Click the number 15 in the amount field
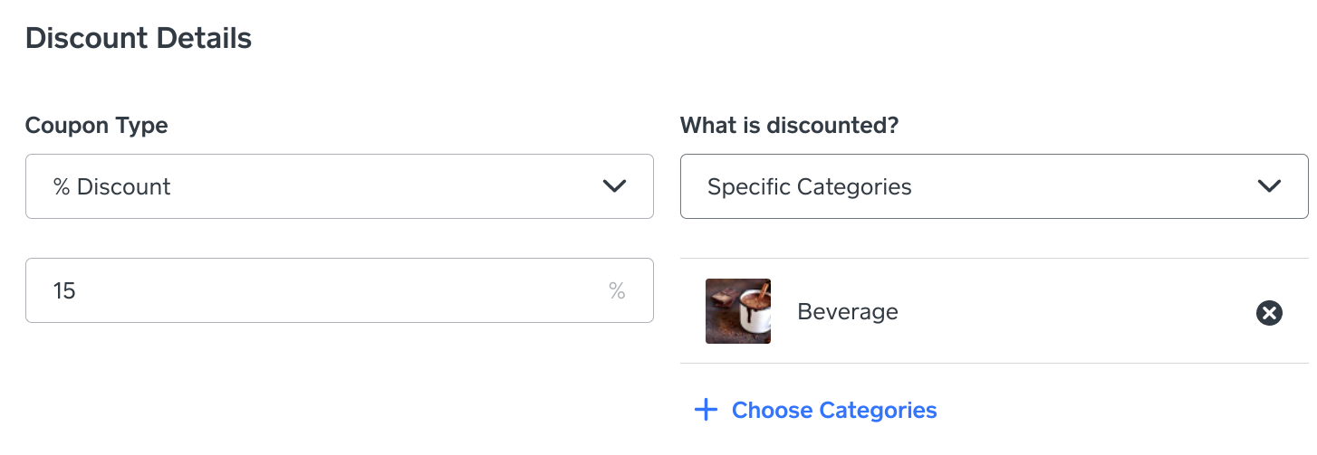This screenshot has width=1317, height=455. click(x=64, y=291)
